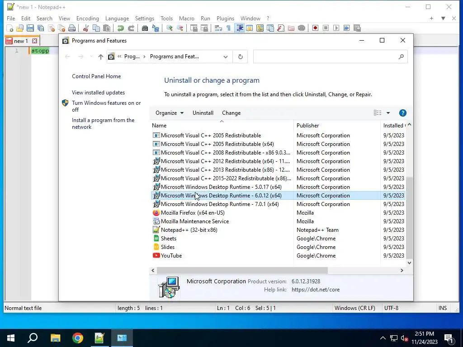Click the Print icon in Notepad++ toolbar

point(72,28)
